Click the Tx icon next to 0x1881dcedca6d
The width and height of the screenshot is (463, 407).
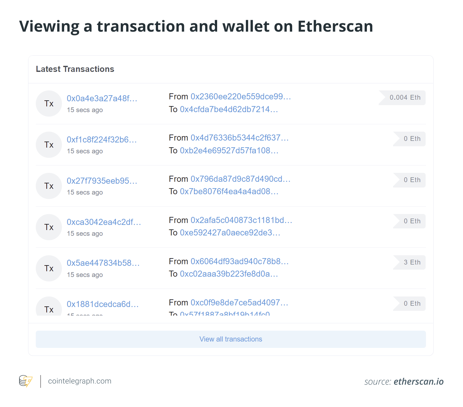point(49,307)
